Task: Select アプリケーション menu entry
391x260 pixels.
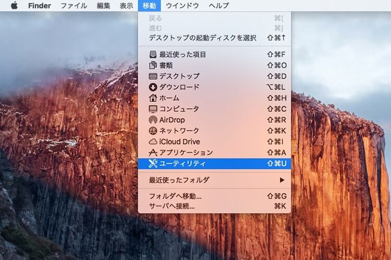Action: pyautogui.click(x=214, y=152)
